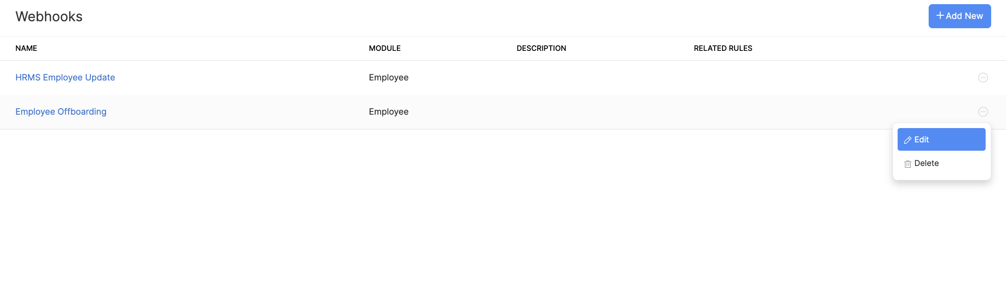1006x282 pixels.
Task: Open the HRMS Employee Update webhook
Action: pos(65,77)
